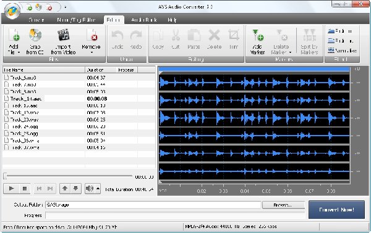
Task: Click Import from Video icon
Action: click(x=64, y=35)
